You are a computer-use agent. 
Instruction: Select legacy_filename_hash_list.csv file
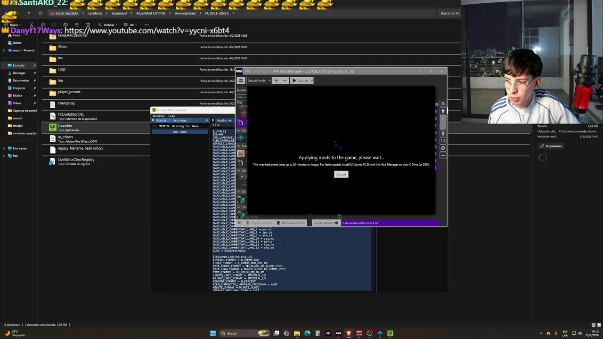click(x=81, y=149)
